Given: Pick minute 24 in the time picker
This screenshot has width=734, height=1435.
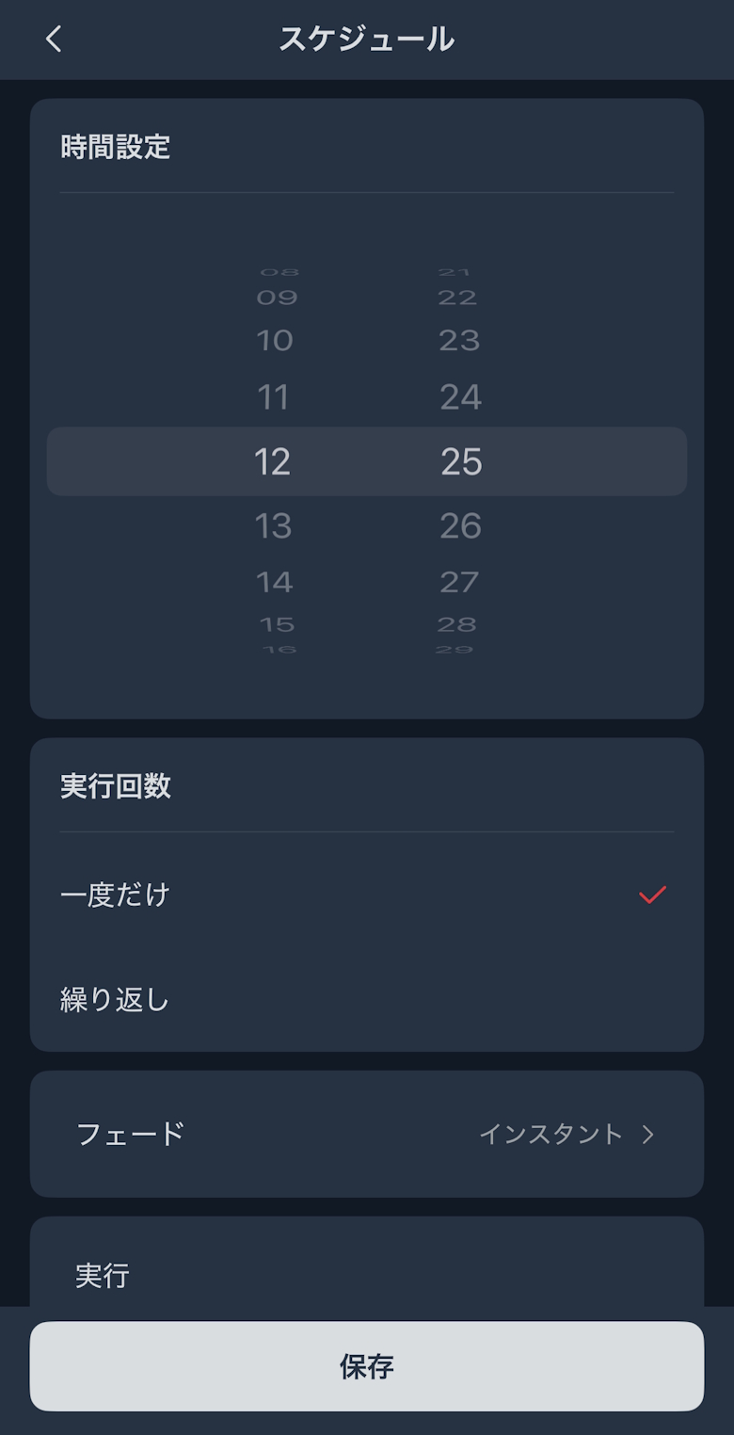Looking at the screenshot, I should click(x=460, y=397).
